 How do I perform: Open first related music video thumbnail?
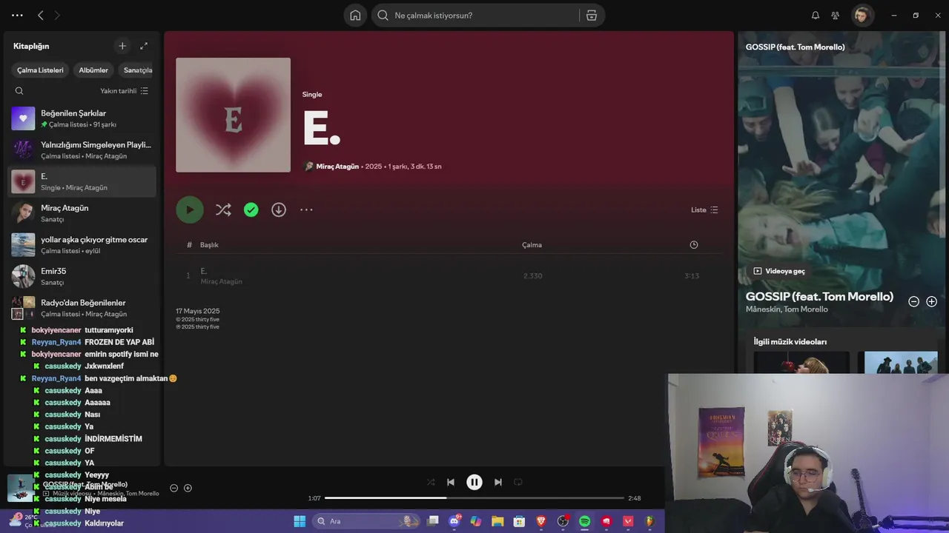point(801,362)
